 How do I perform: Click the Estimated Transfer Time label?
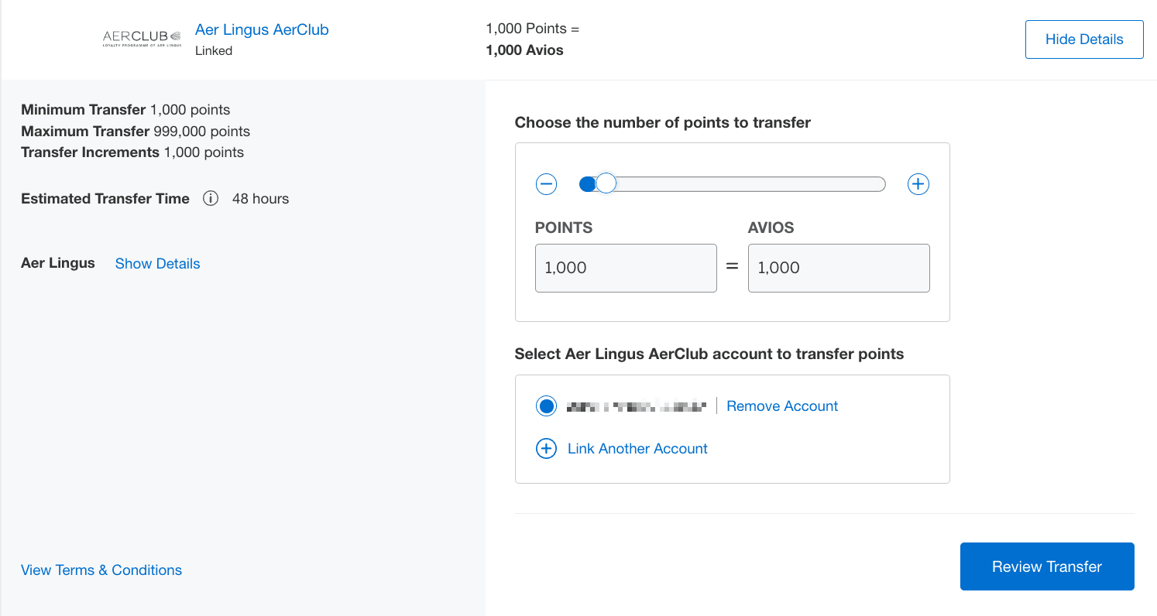tap(105, 199)
